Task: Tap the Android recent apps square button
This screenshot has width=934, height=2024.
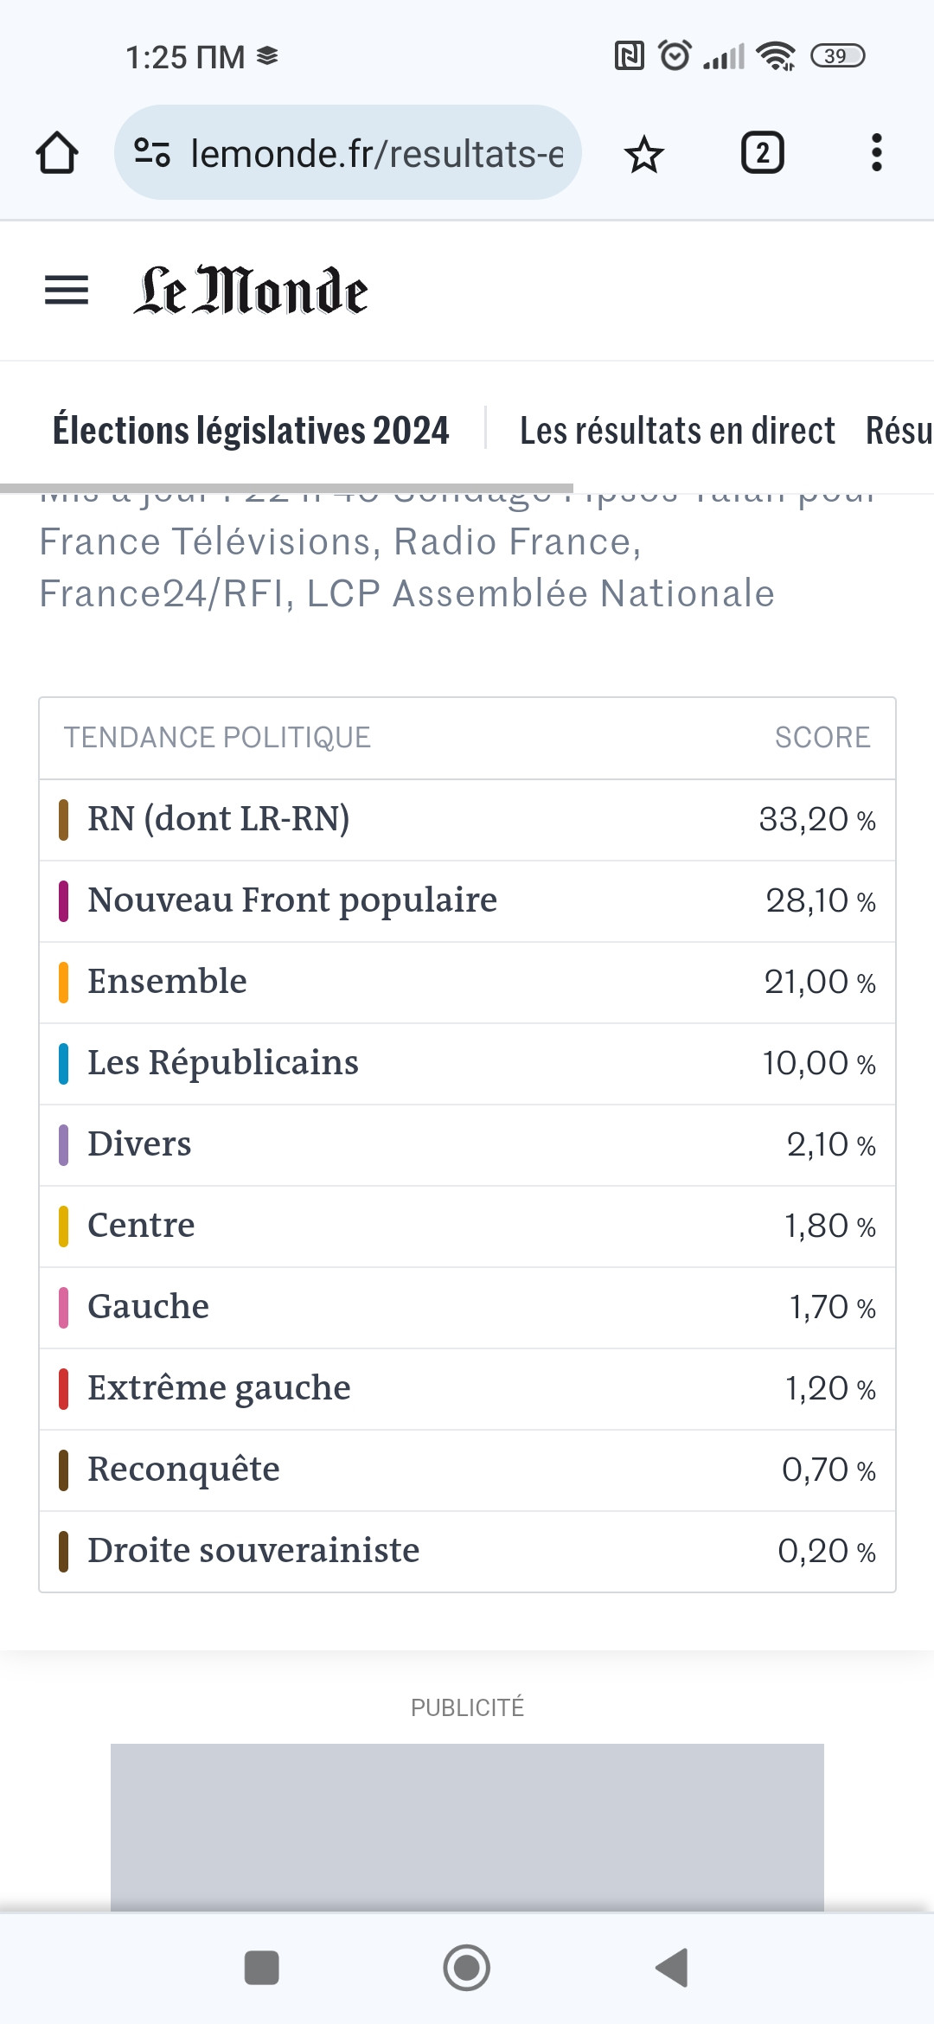Action: pos(262,1968)
